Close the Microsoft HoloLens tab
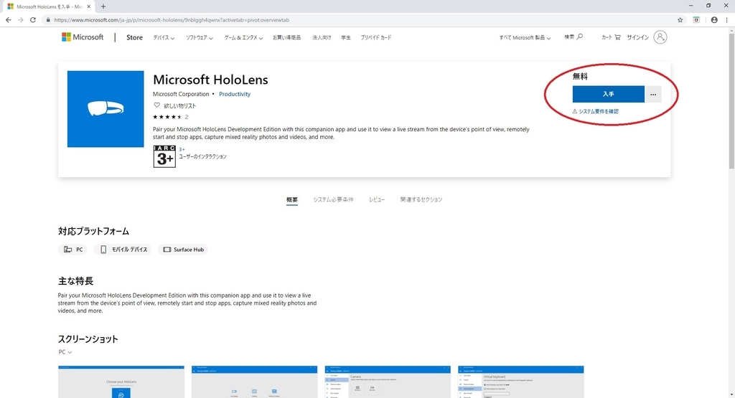The image size is (735, 398). click(88, 6)
